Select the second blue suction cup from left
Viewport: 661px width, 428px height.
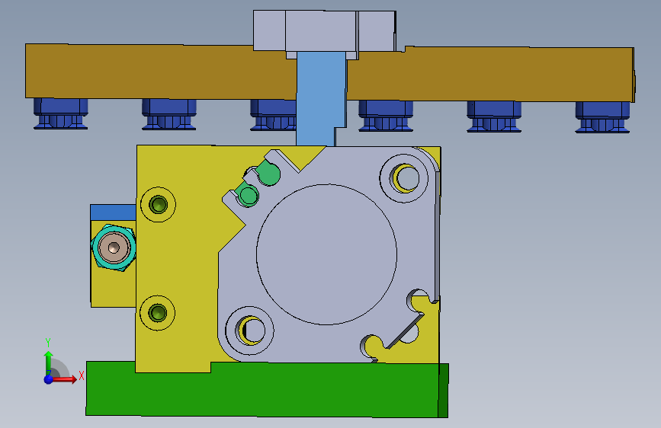point(169,114)
